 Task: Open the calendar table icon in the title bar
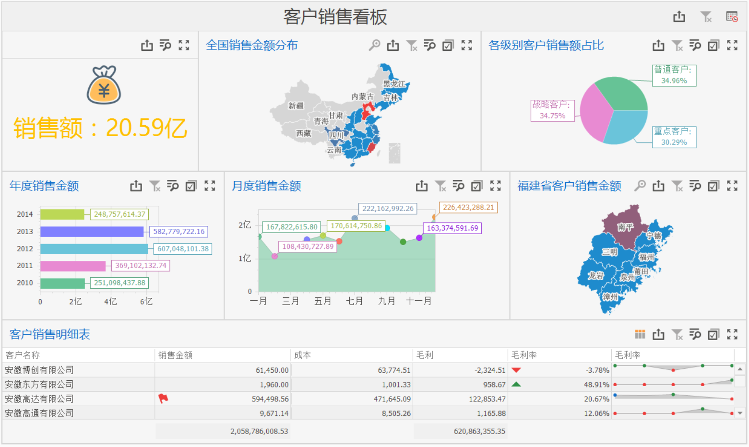pyautogui.click(x=732, y=17)
